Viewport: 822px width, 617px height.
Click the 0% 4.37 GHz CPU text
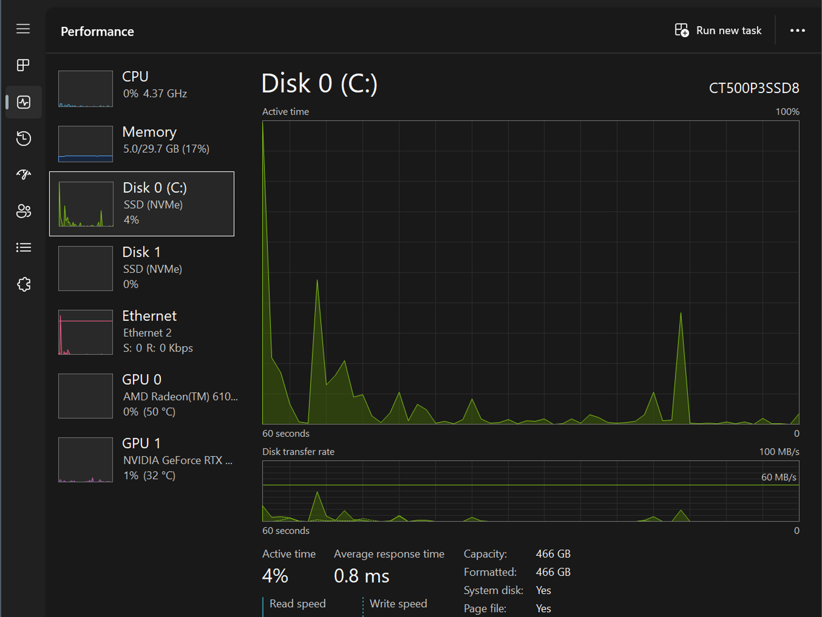[155, 93]
